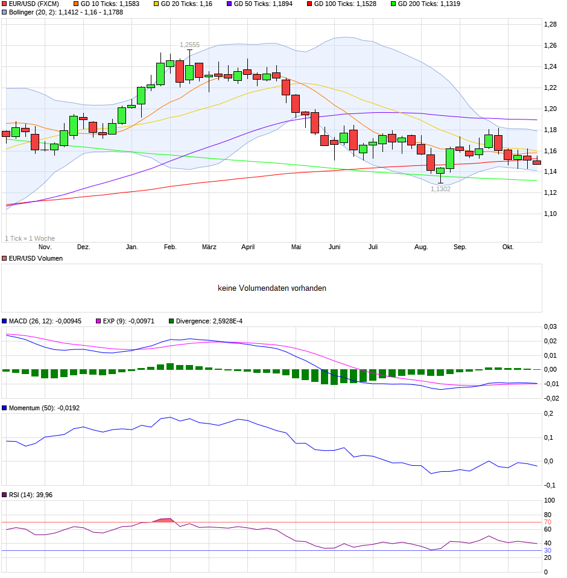Click the 'Jan.' month axis label
This screenshot has height=578, width=567.
coord(132,247)
